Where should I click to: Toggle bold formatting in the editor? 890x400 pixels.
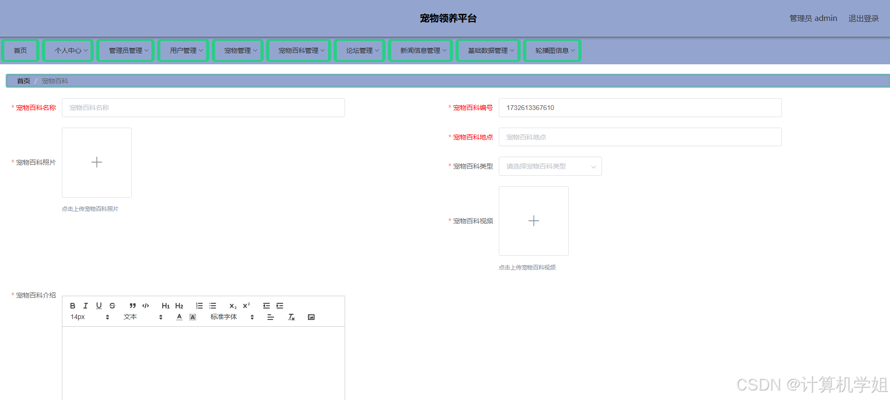(x=73, y=306)
